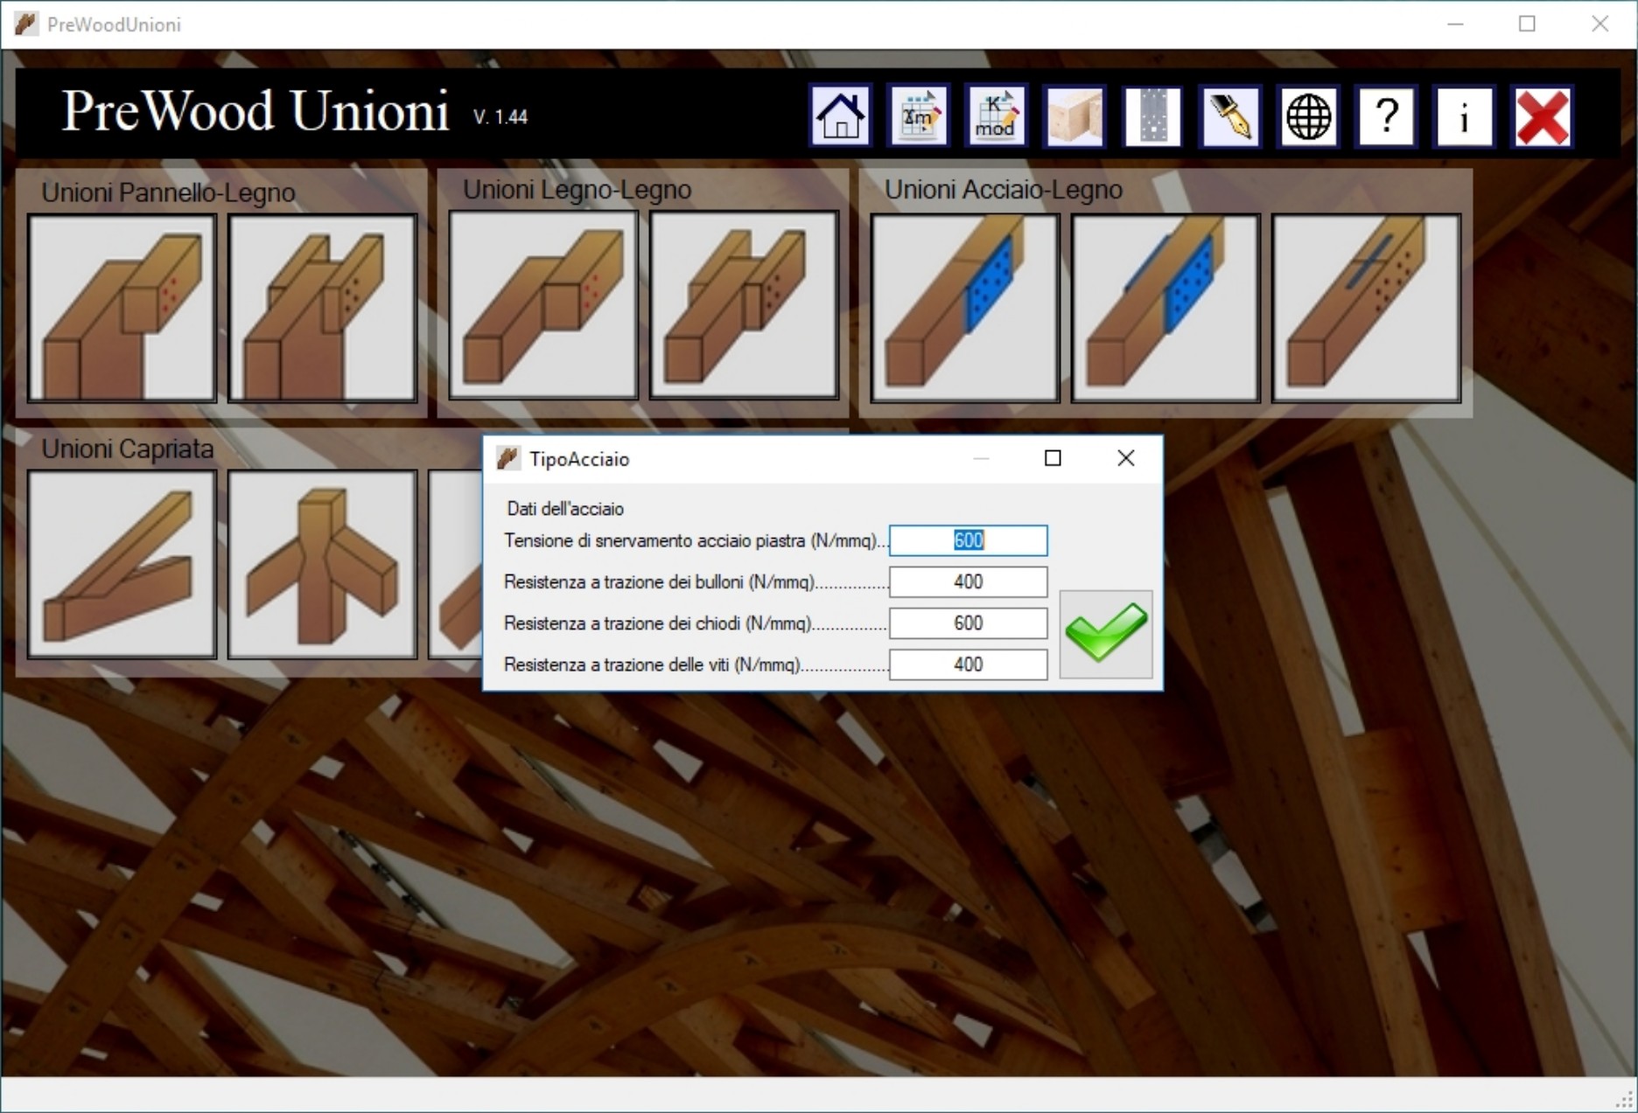
Task: Edit the nails tensile strength field (chiodi)
Action: [968, 623]
